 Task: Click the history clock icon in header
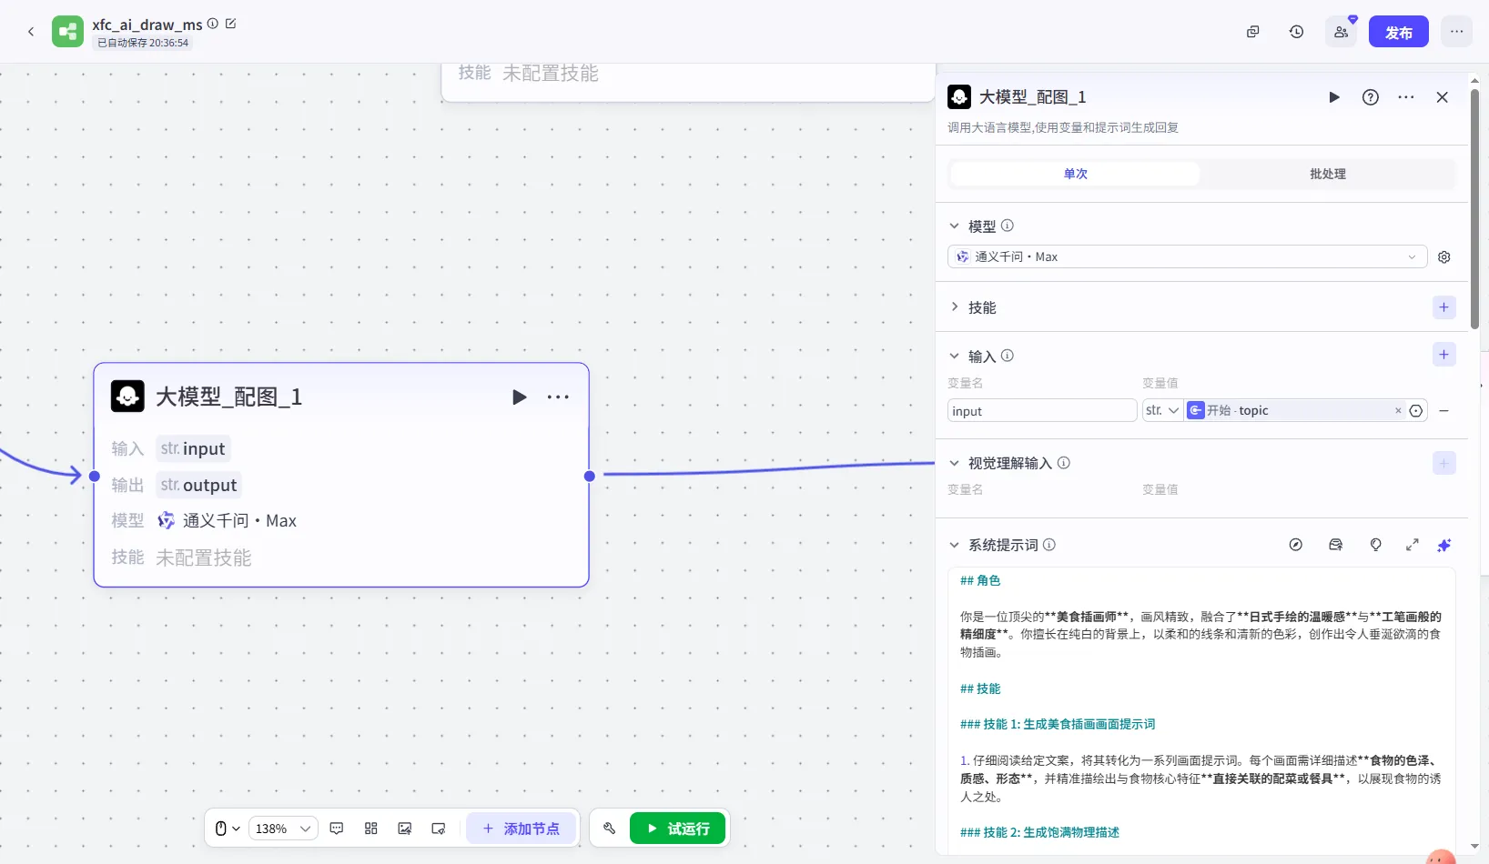(1296, 32)
